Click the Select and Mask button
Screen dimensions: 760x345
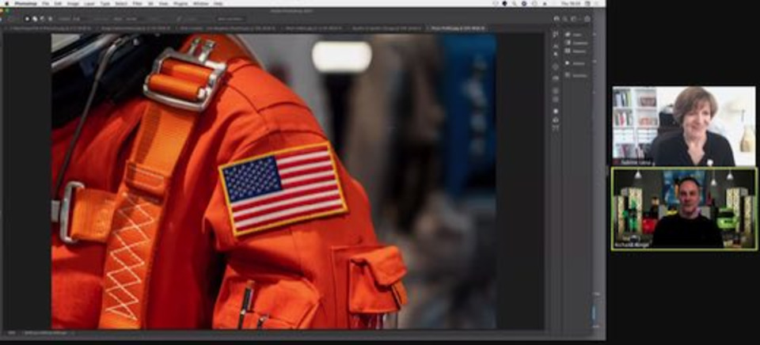tap(230, 19)
